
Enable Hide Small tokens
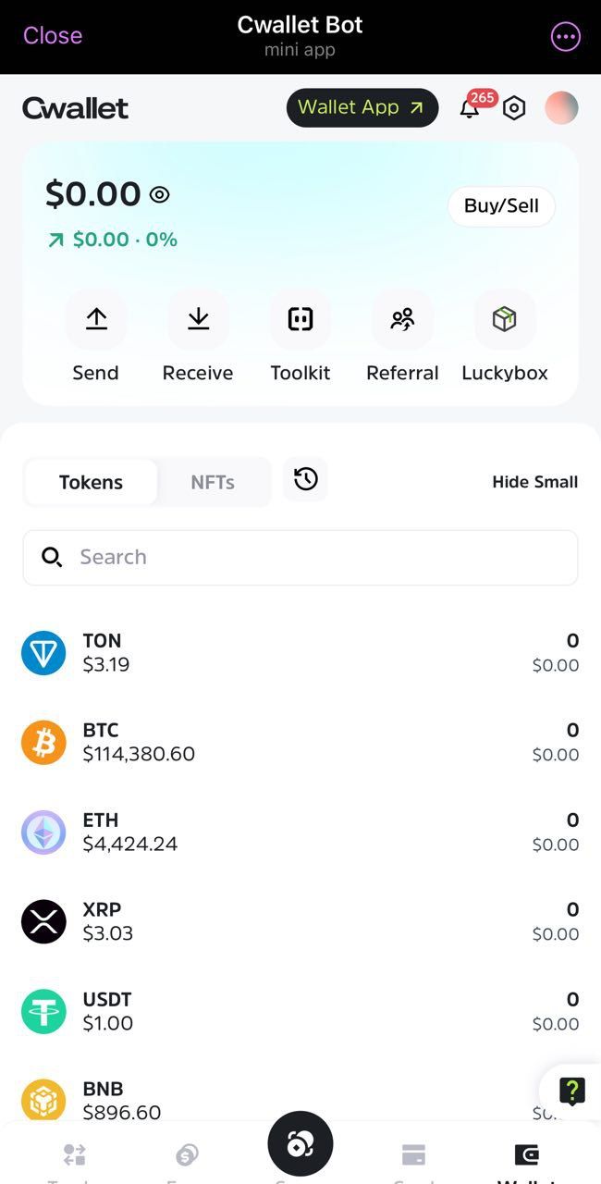click(x=534, y=481)
